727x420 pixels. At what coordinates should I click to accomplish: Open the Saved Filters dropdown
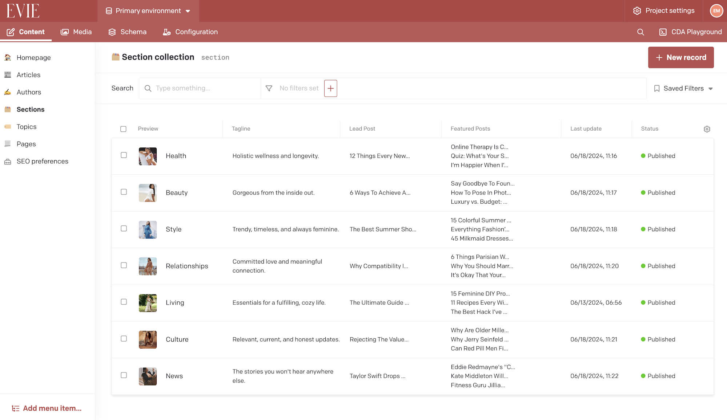point(683,88)
